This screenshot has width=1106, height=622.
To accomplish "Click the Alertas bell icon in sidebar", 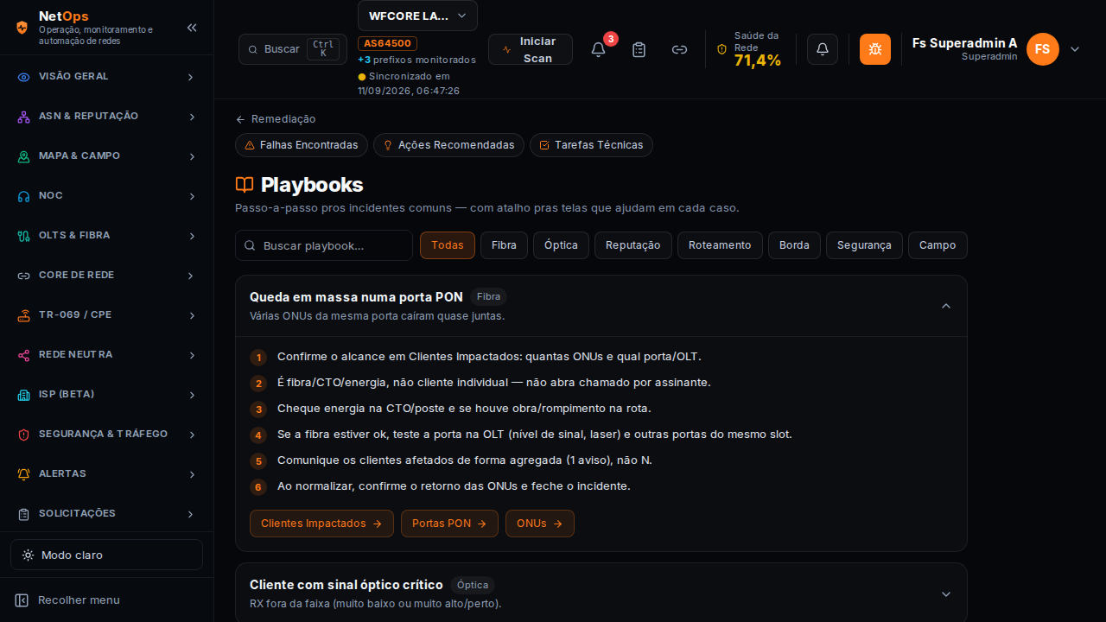I will click(x=24, y=474).
